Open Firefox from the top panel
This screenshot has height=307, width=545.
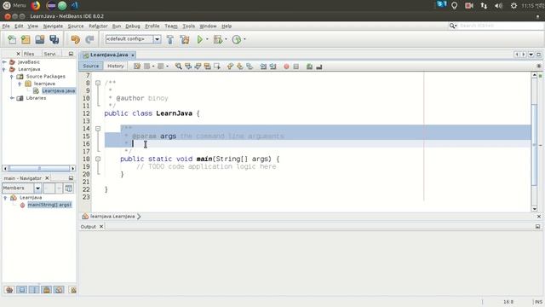pyautogui.click(x=36, y=6)
